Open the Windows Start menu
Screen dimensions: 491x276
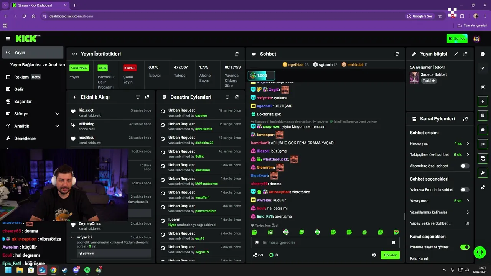click(x=8, y=270)
